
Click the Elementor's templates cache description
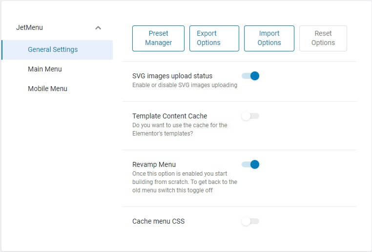180,129
